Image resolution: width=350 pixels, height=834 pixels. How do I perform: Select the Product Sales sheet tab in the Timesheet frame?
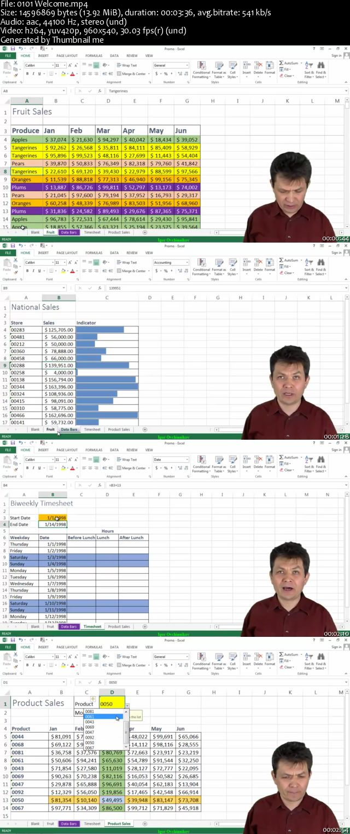(119, 626)
